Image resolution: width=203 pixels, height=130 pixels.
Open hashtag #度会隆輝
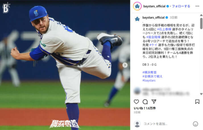pos(154,37)
